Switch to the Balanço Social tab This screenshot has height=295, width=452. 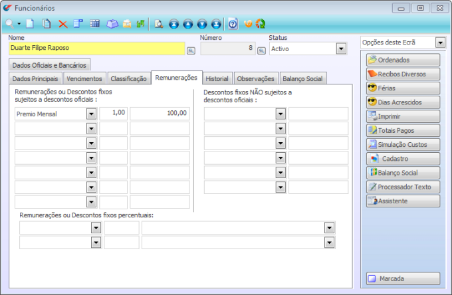click(302, 78)
